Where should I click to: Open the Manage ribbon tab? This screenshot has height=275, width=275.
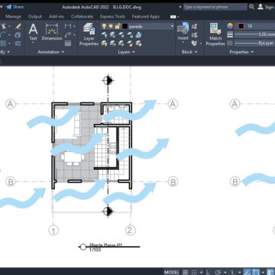[13, 17]
